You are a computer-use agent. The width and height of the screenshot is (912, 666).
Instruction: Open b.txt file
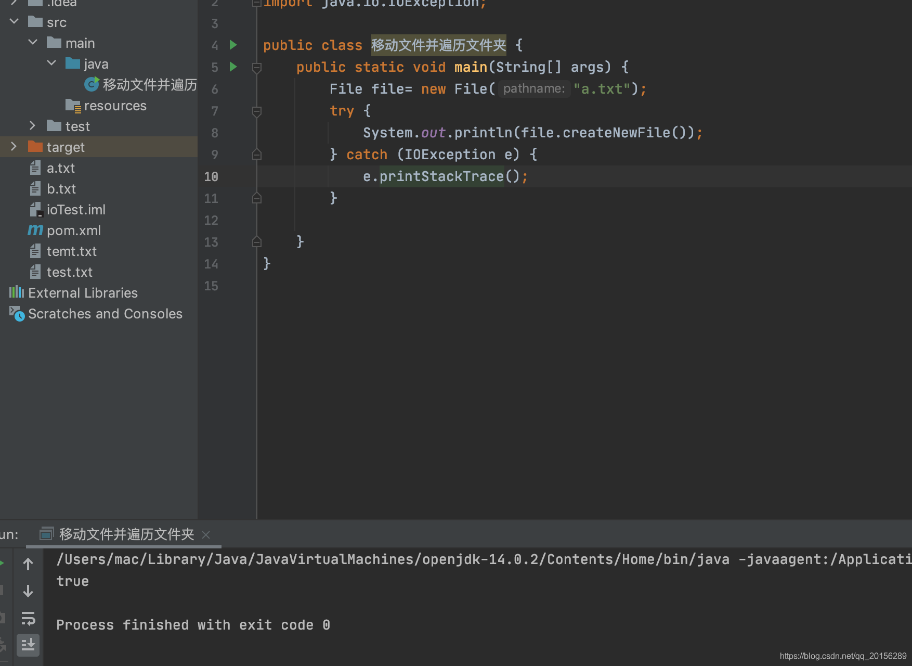[x=61, y=189]
